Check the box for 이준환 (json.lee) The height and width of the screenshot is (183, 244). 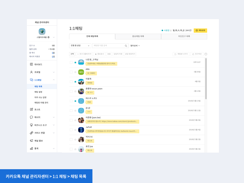coord(71,120)
